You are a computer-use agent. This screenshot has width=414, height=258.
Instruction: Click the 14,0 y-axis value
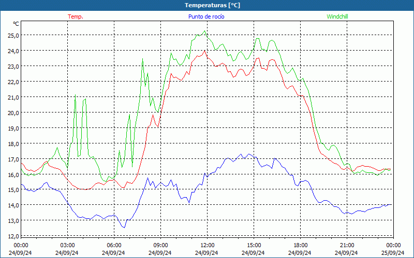pyautogui.click(x=13, y=205)
